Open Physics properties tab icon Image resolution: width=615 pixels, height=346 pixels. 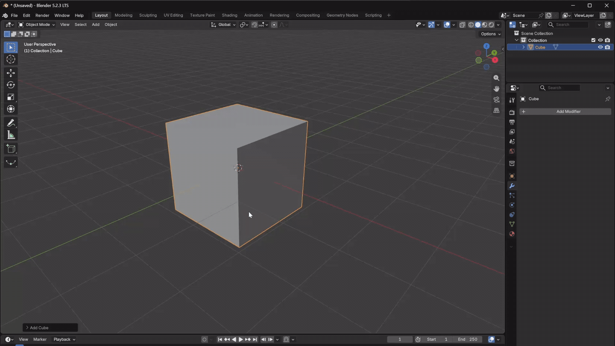tap(512, 205)
